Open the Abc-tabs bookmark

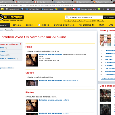(47, 9)
